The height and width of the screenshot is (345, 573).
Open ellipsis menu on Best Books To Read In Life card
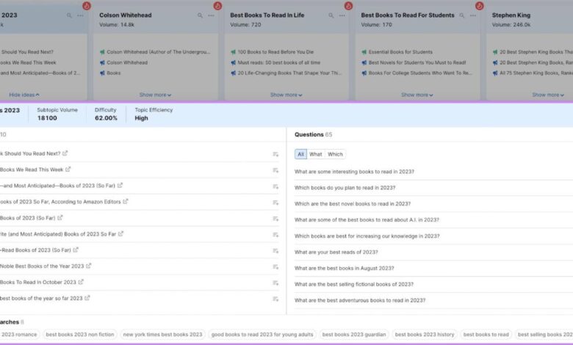pyautogui.click(x=342, y=15)
